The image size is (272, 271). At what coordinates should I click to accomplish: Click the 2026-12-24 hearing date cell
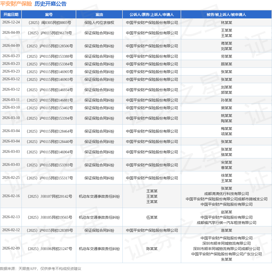[x=11, y=22]
